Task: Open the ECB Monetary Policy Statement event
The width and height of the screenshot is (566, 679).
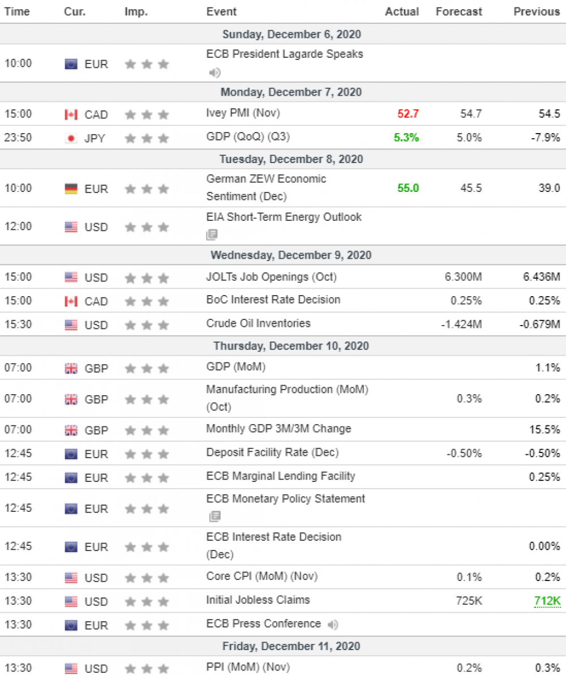Action: click(x=286, y=499)
